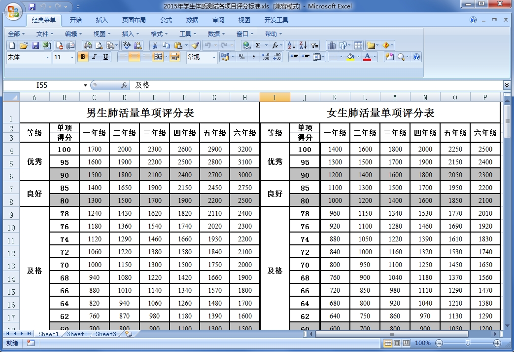Click the Format Painter brush icon
This screenshot has width=514, height=352.
point(196,45)
